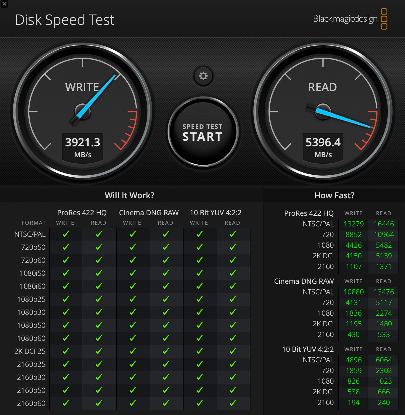Click 1080p30 ProRes 422 HQ write checkmark
405x415 pixels.
tap(65, 312)
